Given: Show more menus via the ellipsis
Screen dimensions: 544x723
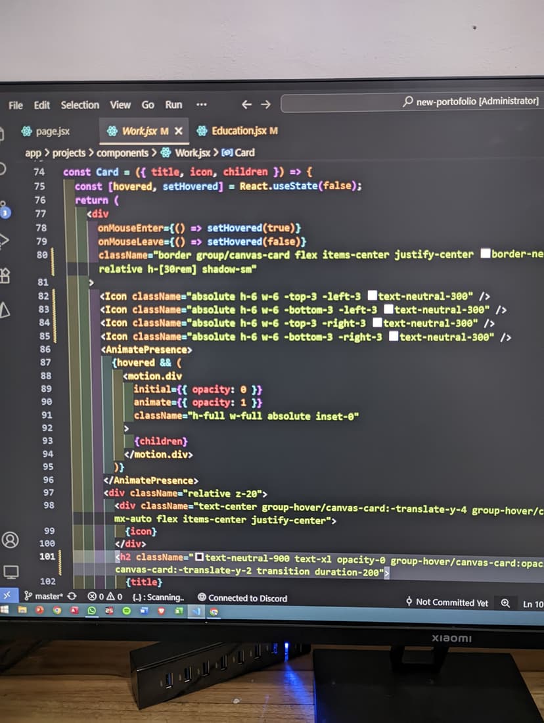Looking at the screenshot, I should click(202, 105).
